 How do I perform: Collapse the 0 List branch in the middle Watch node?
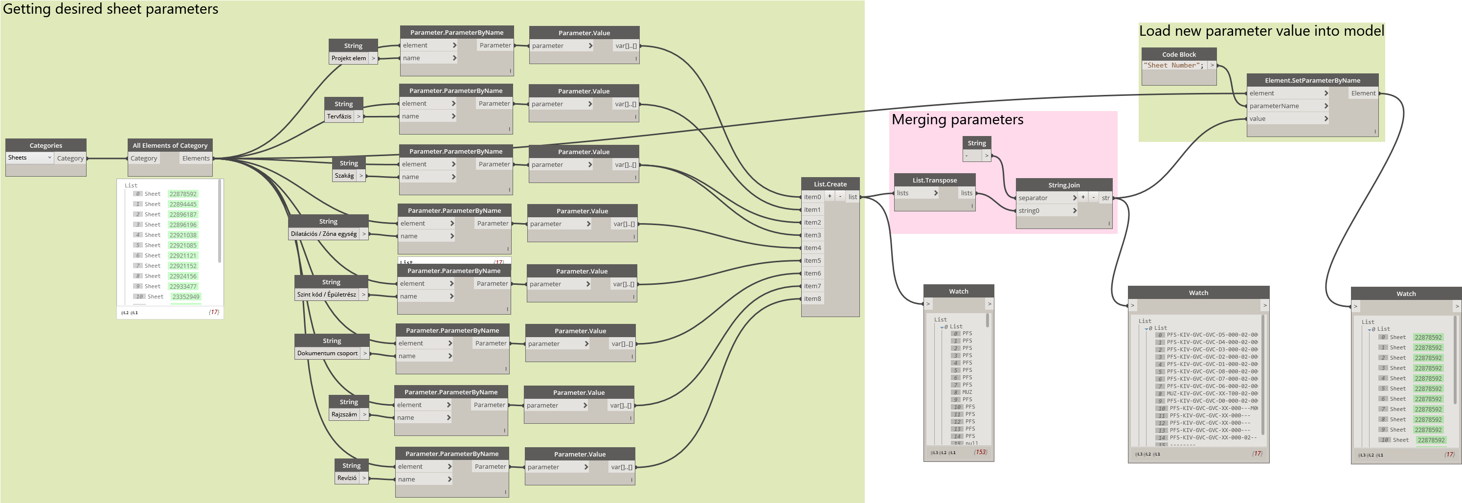[1147, 328]
